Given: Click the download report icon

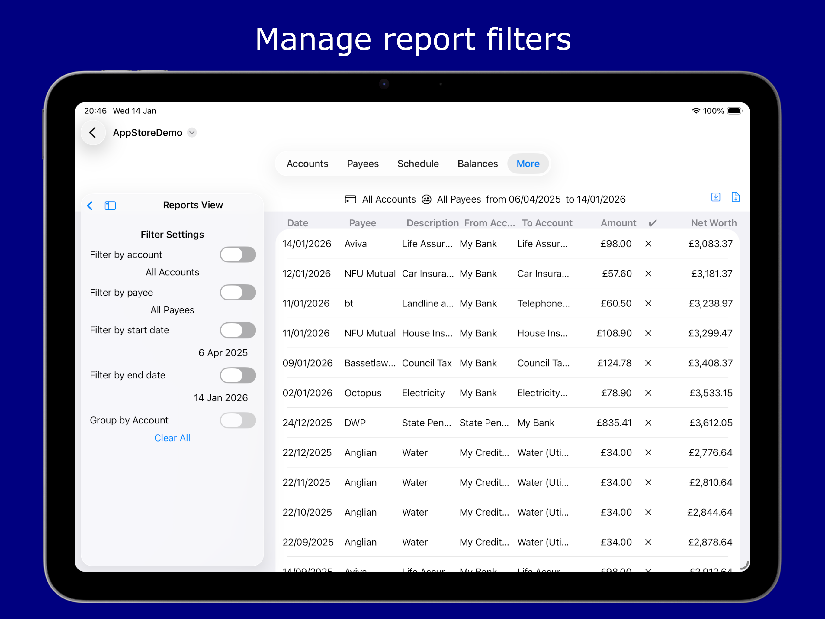Looking at the screenshot, I should [x=715, y=197].
